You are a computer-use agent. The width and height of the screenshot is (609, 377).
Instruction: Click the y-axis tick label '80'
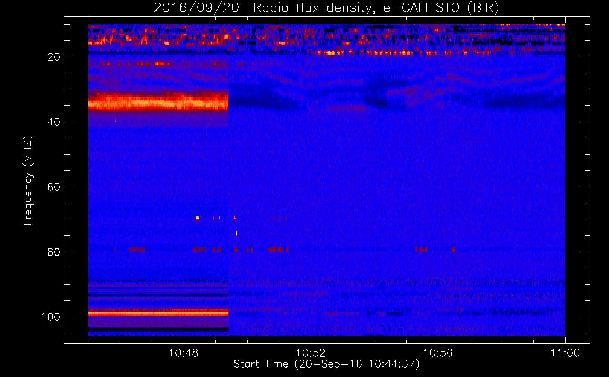tap(54, 252)
